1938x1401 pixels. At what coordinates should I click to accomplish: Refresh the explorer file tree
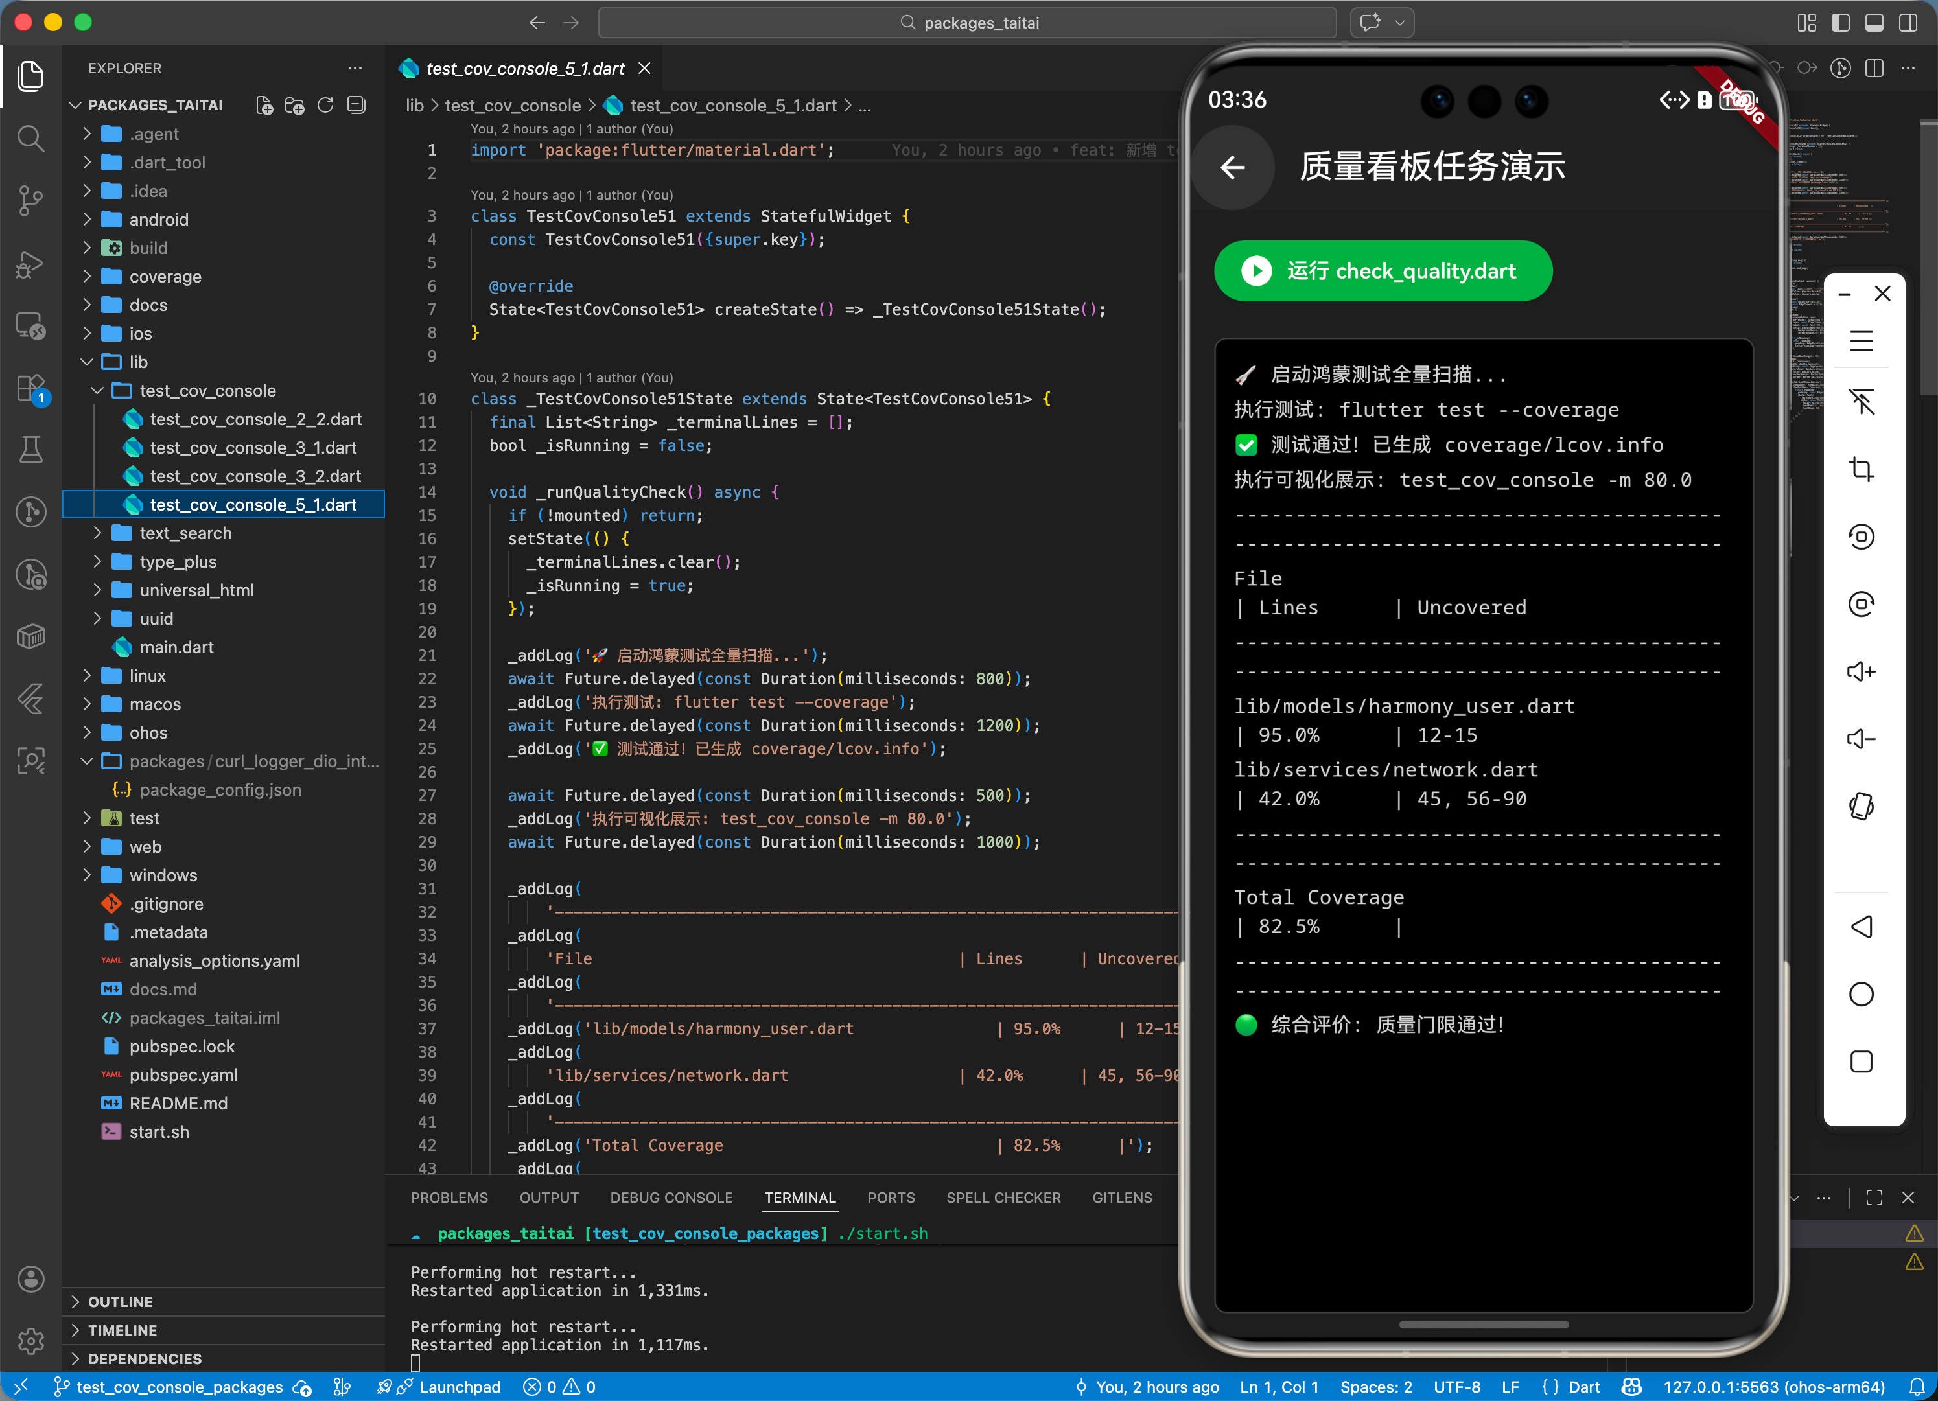[x=325, y=105]
